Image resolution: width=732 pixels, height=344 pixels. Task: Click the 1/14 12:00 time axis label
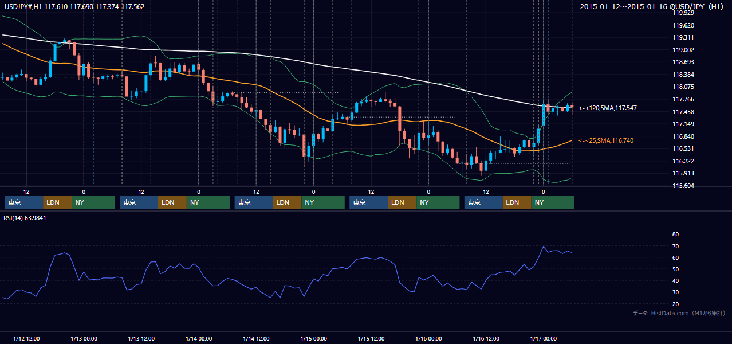coord(257,338)
